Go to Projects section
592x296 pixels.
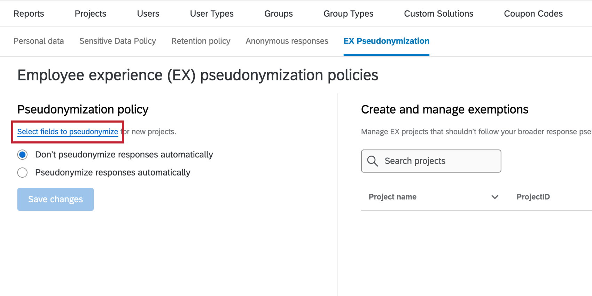pyautogui.click(x=90, y=14)
